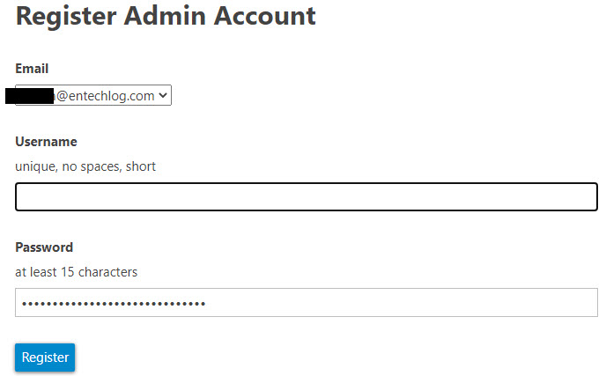The width and height of the screenshot is (606, 376).
Task: Click the hint text at least 15 characters
Action: [x=76, y=272]
